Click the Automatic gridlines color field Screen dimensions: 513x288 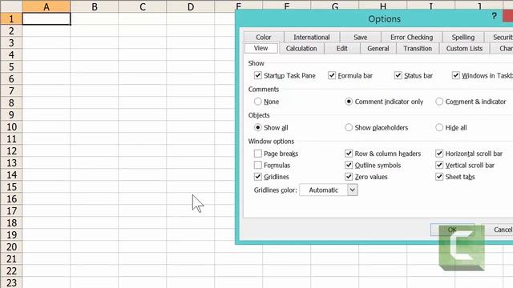324,190
